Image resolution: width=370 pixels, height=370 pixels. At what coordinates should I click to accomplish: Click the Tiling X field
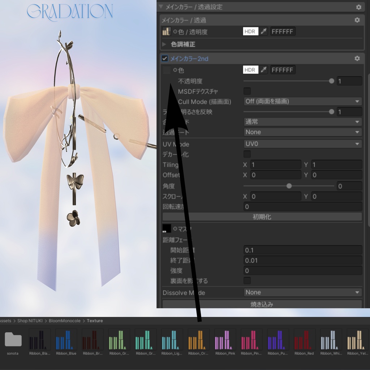point(276,164)
